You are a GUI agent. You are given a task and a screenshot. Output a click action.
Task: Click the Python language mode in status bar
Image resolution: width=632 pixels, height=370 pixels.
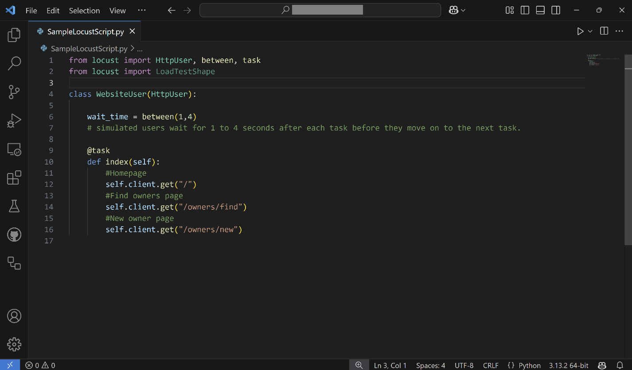[x=524, y=365]
